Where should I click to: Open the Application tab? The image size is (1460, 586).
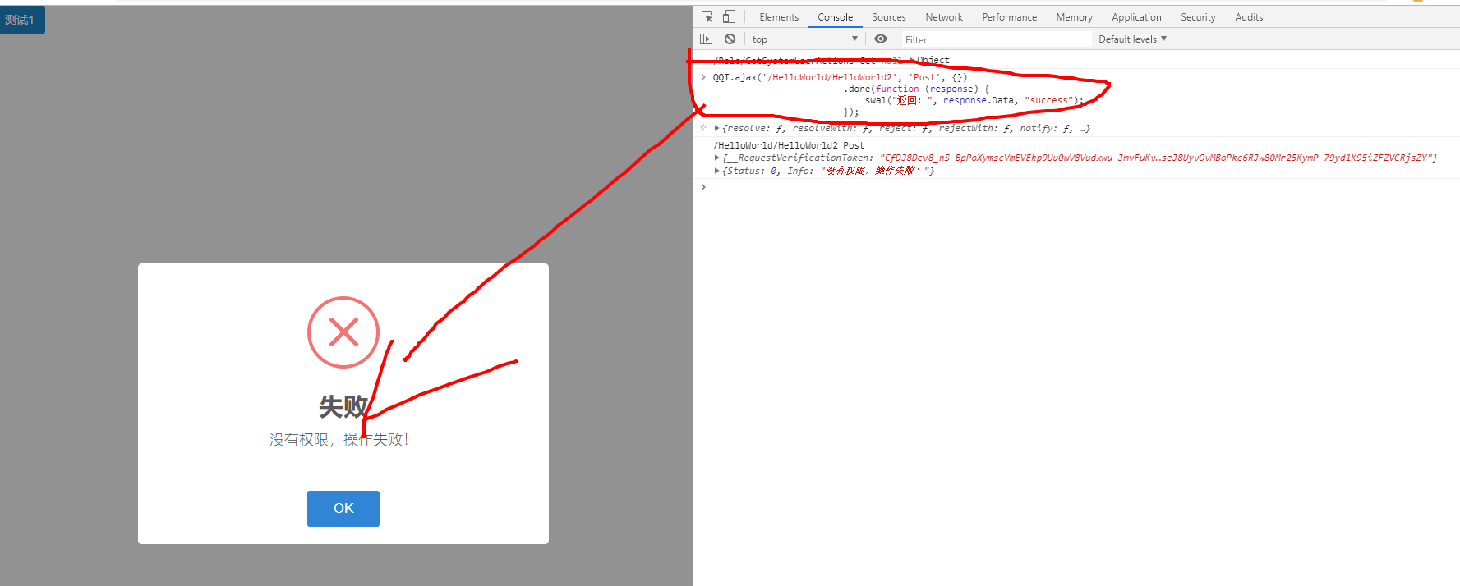coord(1136,16)
